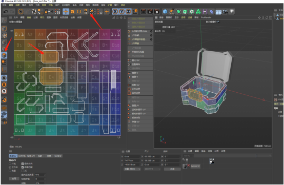Open the Window menu in main menu bar

[x=116, y=5]
